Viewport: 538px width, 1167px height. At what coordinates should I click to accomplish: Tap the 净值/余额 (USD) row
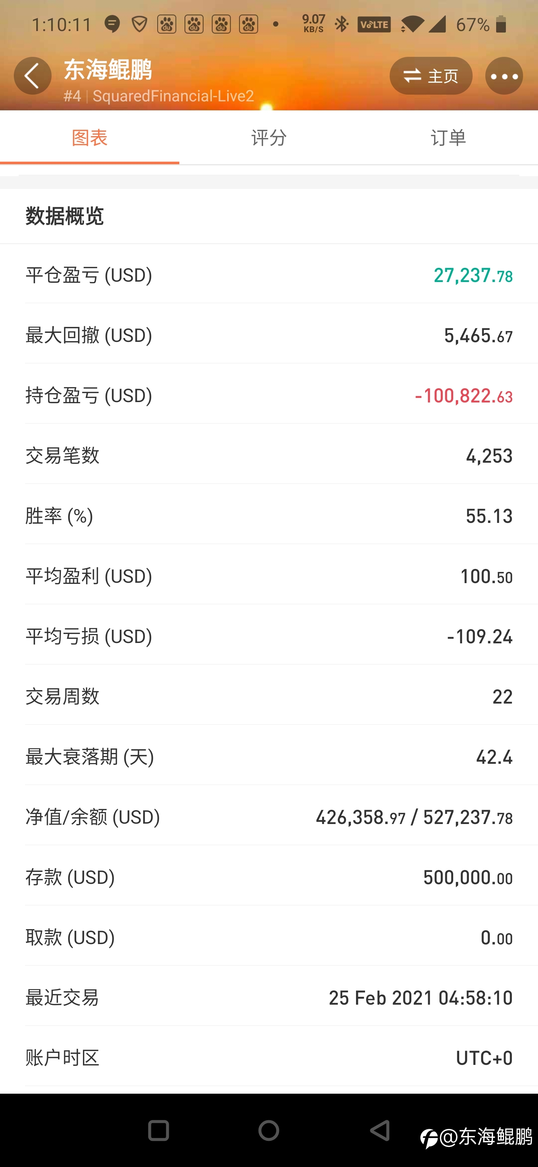(269, 817)
